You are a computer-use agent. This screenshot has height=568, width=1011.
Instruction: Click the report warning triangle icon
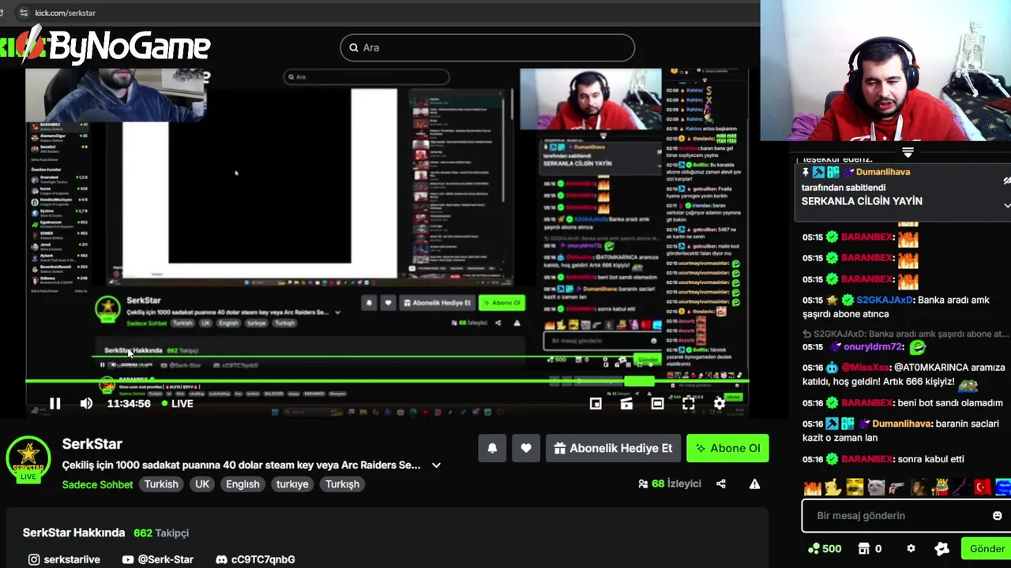click(754, 484)
